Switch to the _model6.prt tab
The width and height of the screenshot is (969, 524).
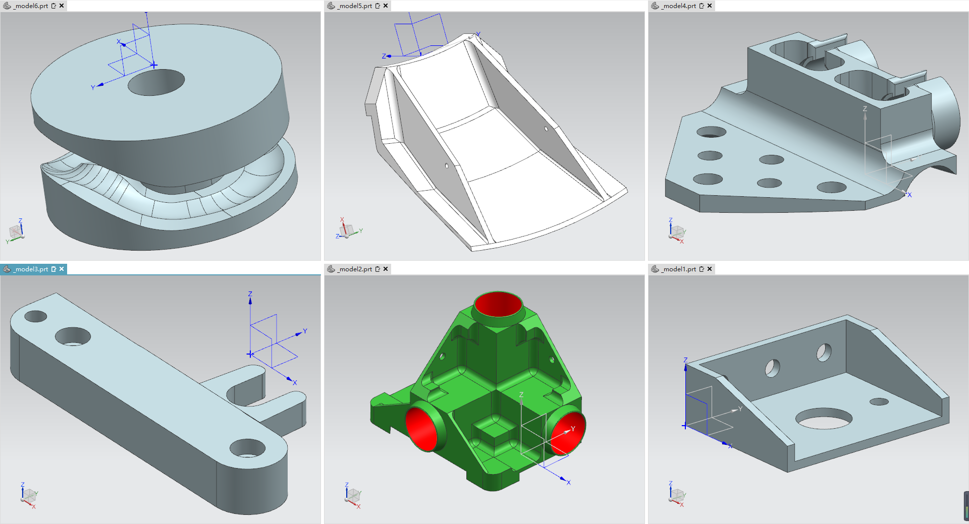tap(31, 6)
